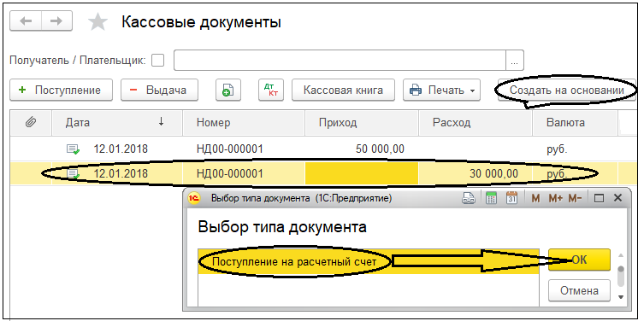Screen dimensions: 638x321
Task: Expand the Печать dropdown menu
Action: click(441, 90)
